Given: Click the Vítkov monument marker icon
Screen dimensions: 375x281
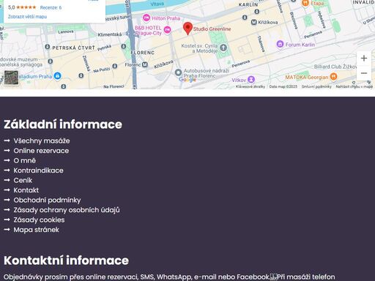Looking at the screenshot, I should point(251,80).
